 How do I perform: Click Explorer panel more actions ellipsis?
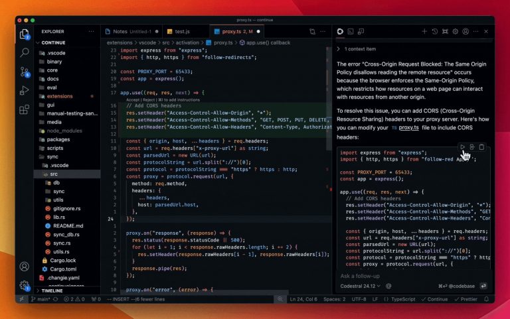pos(91,32)
